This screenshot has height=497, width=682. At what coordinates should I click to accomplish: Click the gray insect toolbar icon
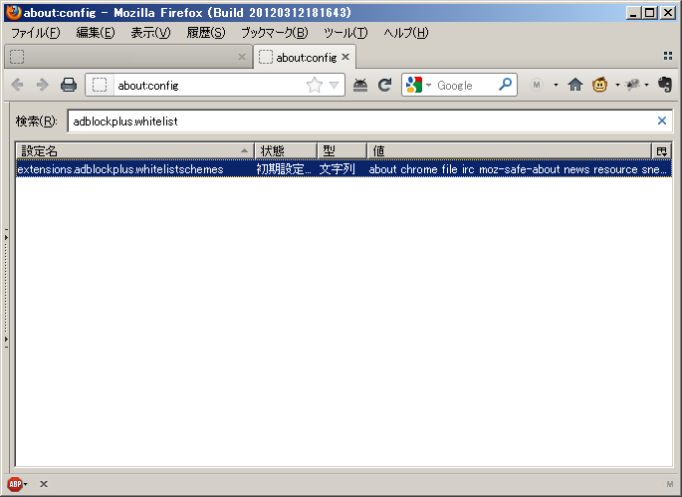[632, 85]
